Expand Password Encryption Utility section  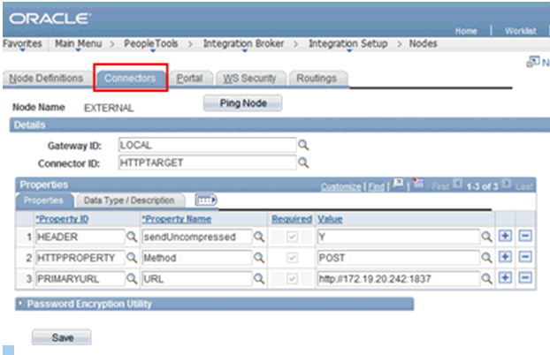[x=20, y=304]
